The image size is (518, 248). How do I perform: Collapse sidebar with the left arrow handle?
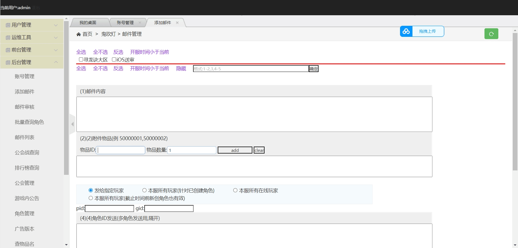(x=72, y=124)
